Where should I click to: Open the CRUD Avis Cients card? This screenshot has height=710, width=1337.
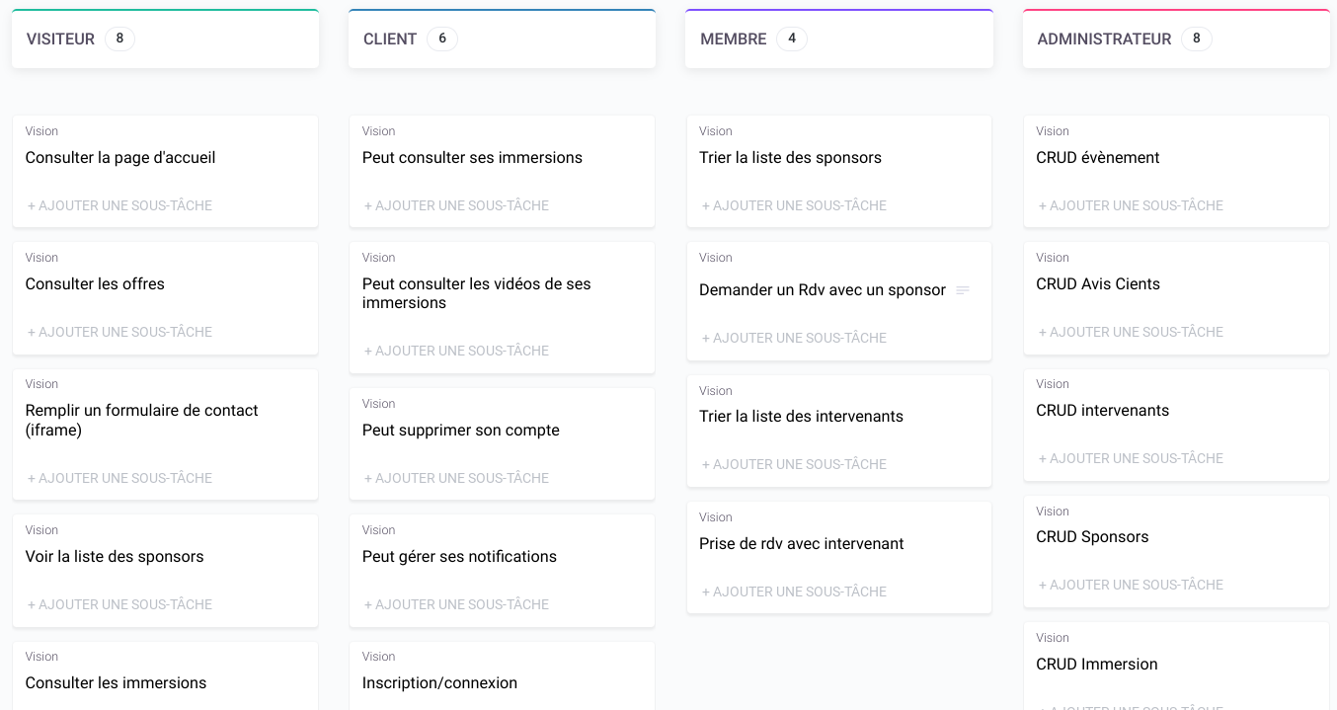pyautogui.click(x=1097, y=284)
